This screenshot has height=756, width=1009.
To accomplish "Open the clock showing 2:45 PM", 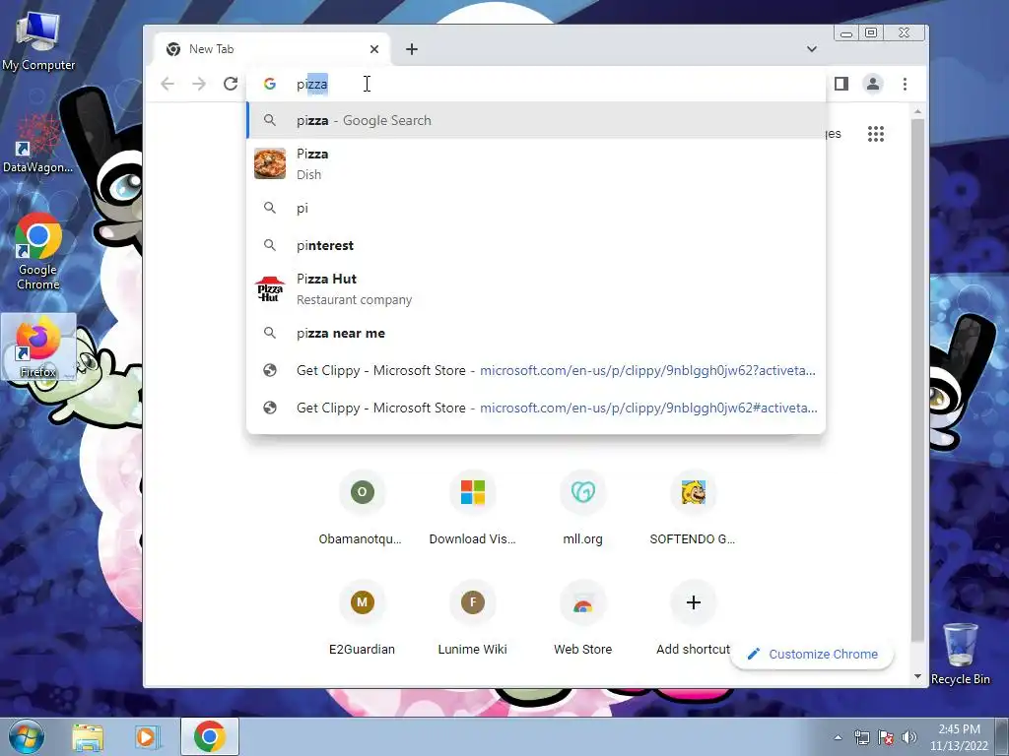I will (x=959, y=736).
